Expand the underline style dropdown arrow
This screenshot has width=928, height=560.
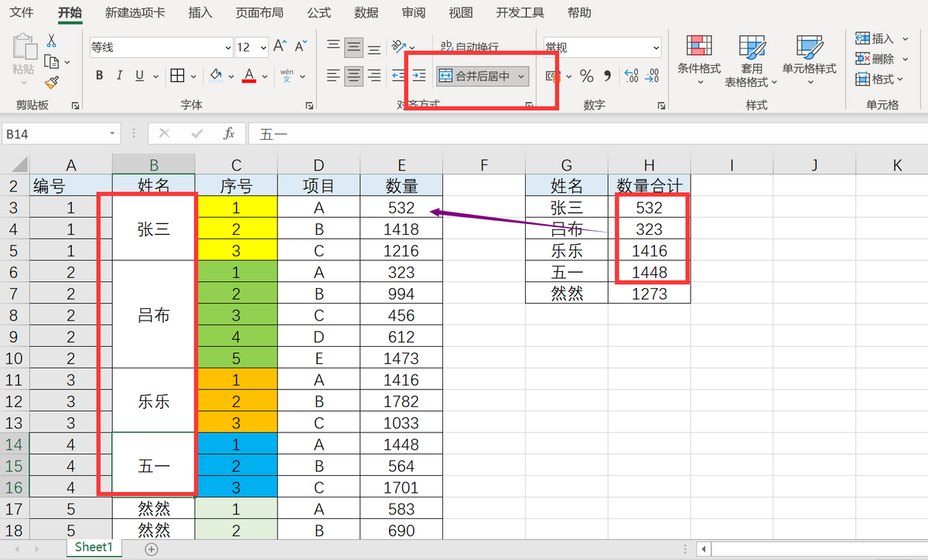(155, 76)
